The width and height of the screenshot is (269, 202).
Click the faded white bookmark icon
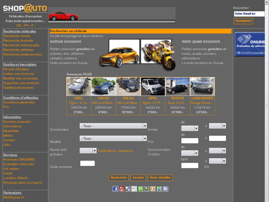(134, 189)
